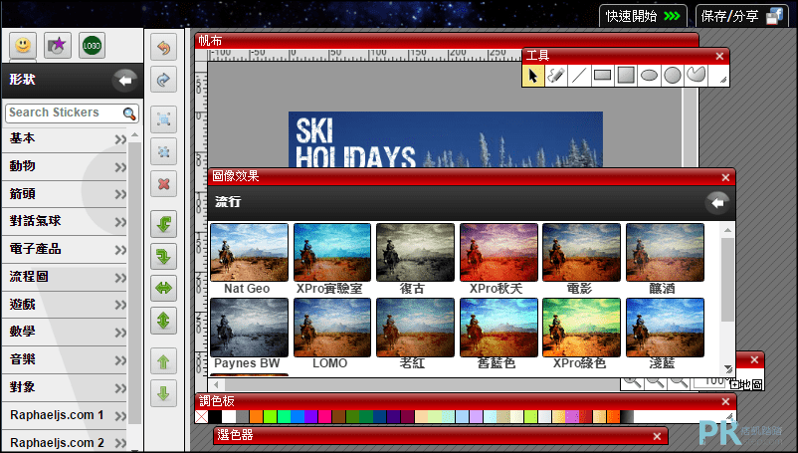The height and width of the screenshot is (453, 798).
Task: Pick the orange swatch in 調色板
Action: coord(257,417)
